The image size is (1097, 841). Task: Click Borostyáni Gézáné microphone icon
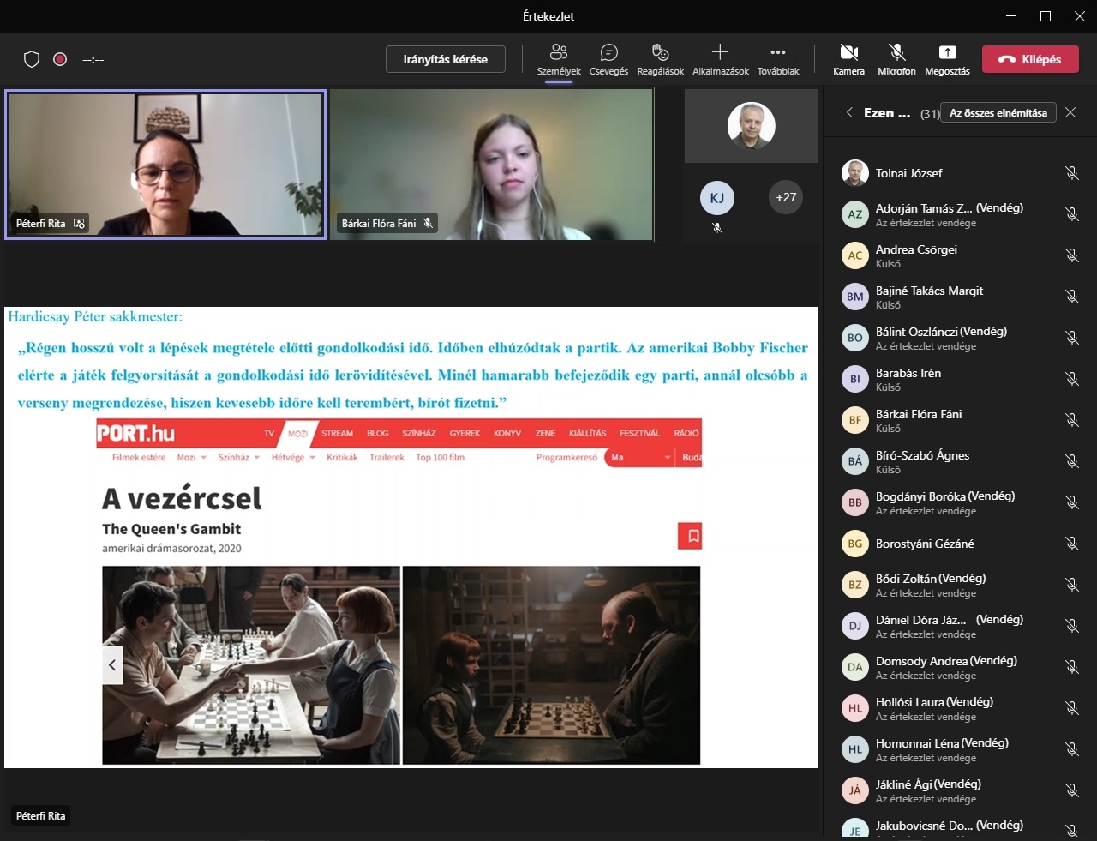click(x=1071, y=544)
